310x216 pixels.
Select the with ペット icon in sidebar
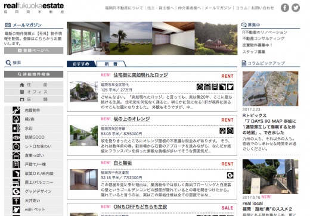tap(16, 209)
